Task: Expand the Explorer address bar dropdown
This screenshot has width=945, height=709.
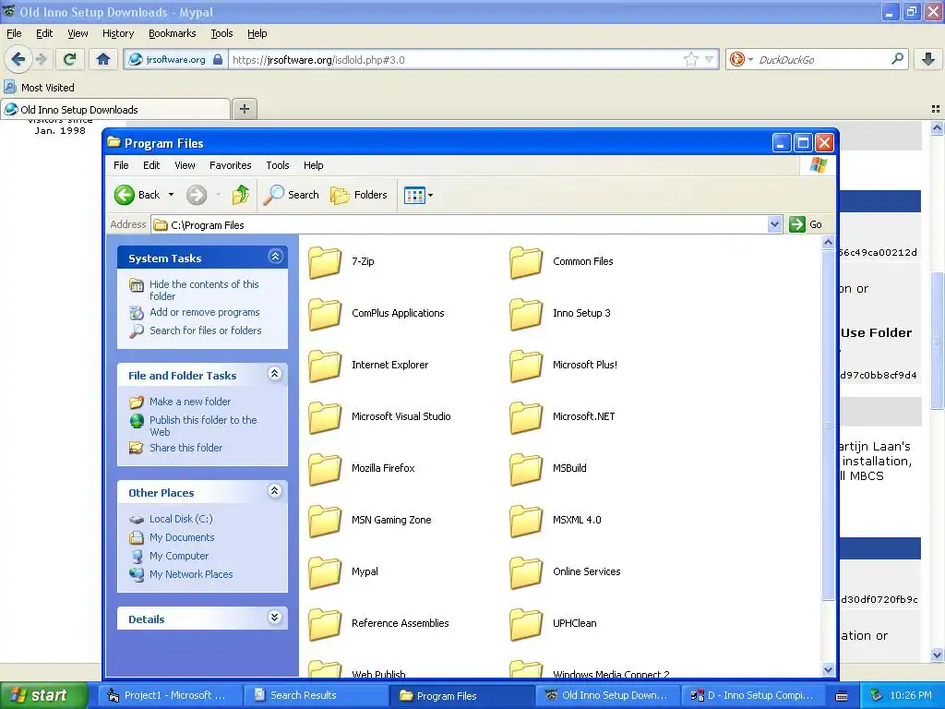Action: pyautogui.click(x=775, y=225)
